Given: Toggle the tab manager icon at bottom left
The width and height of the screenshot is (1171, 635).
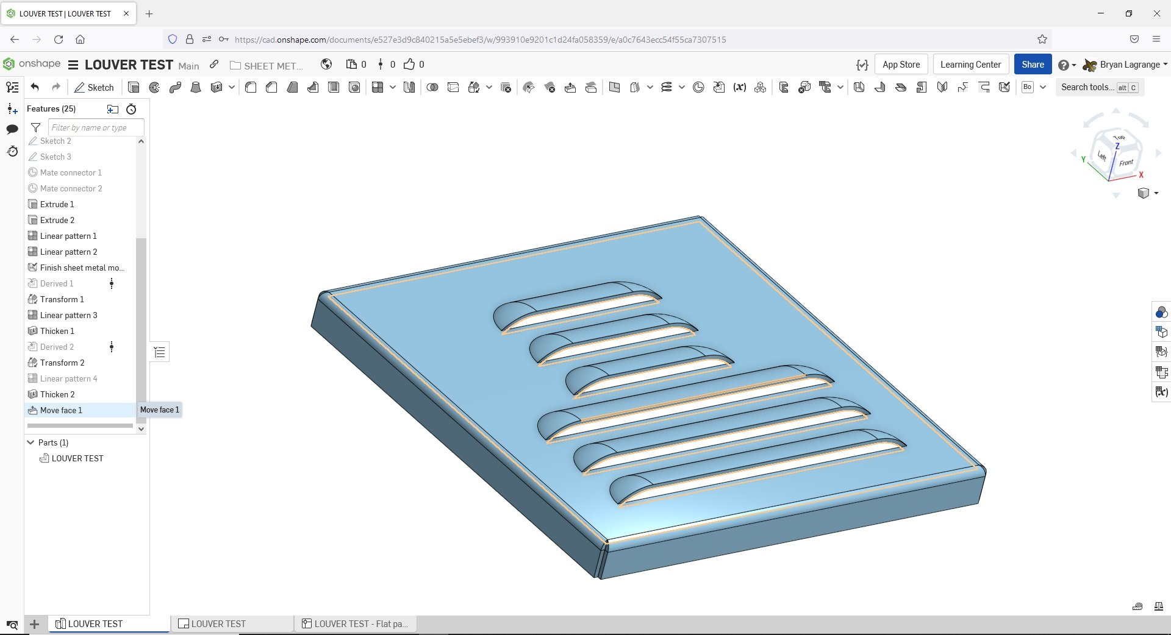Looking at the screenshot, I should [12, 625].
